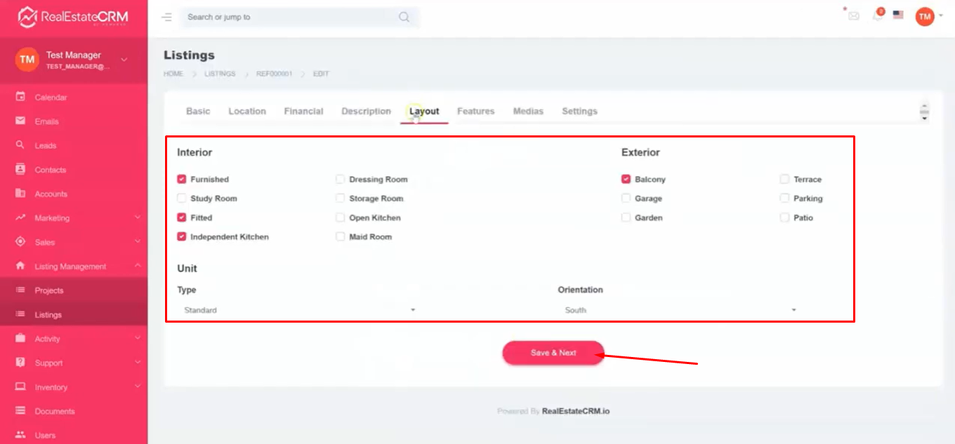Viewport: 955px width, 444px height.
Task: Click the search magnifier icon
Action: point(404,17)
